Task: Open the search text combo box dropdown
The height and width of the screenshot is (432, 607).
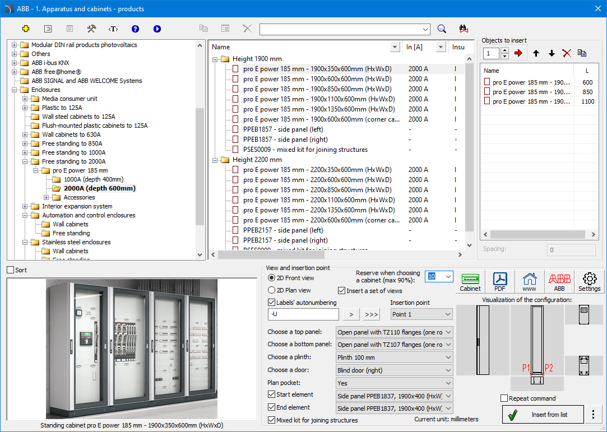Action: click(x=425, y=30)
